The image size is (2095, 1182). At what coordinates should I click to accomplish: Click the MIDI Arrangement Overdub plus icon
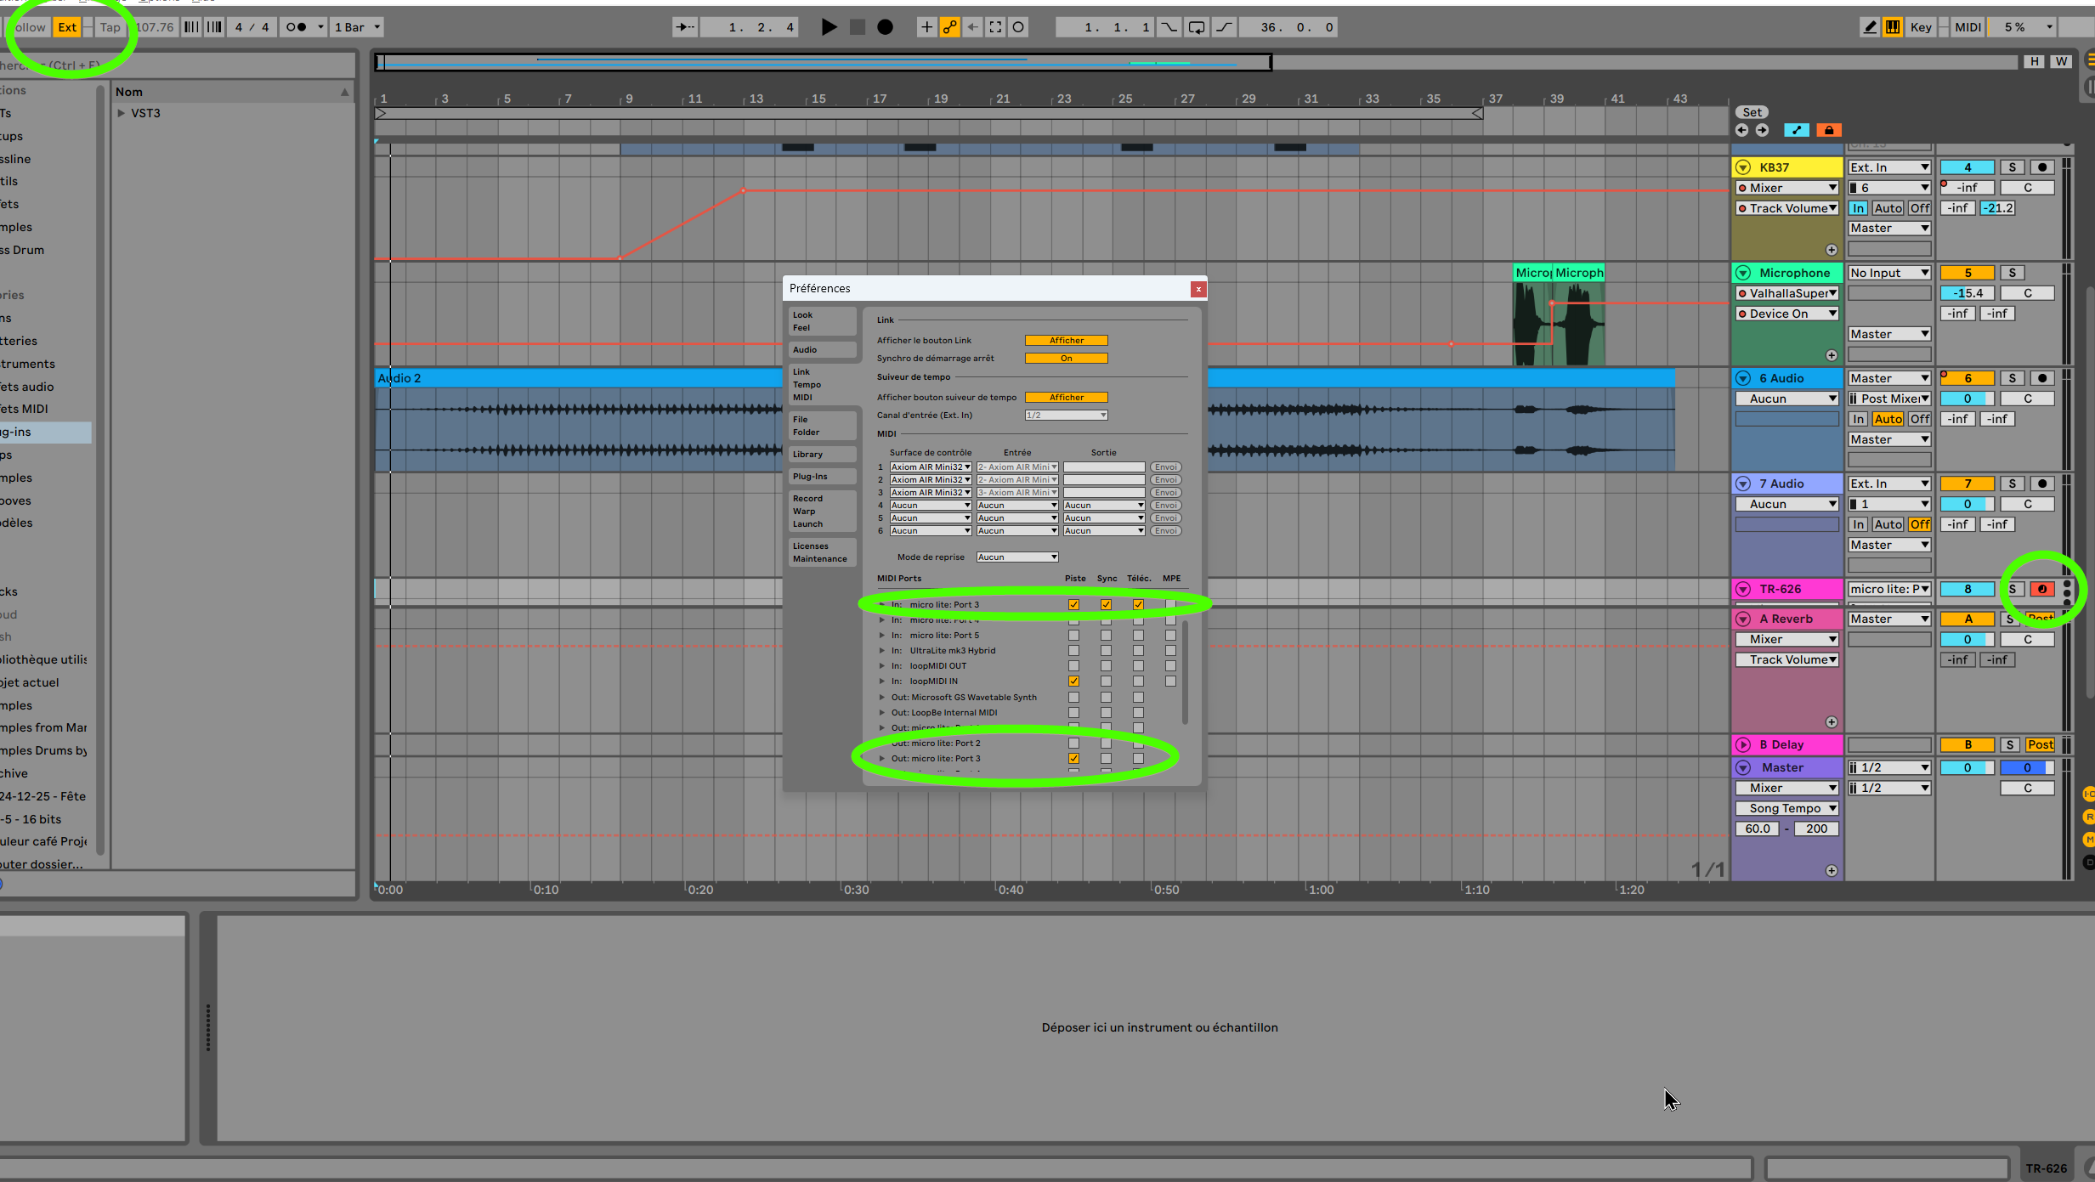click(x=926, y=27)
